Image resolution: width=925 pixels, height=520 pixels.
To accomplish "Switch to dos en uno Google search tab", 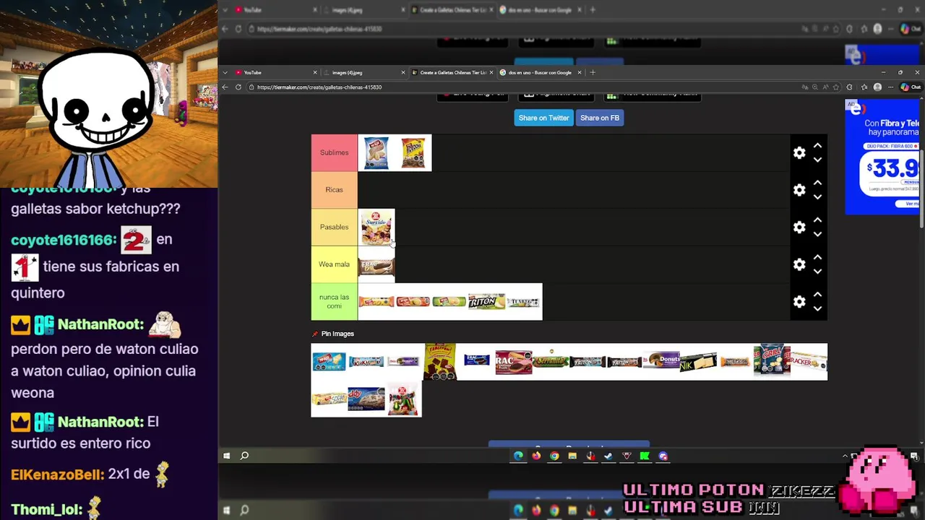I will point(540,72).
